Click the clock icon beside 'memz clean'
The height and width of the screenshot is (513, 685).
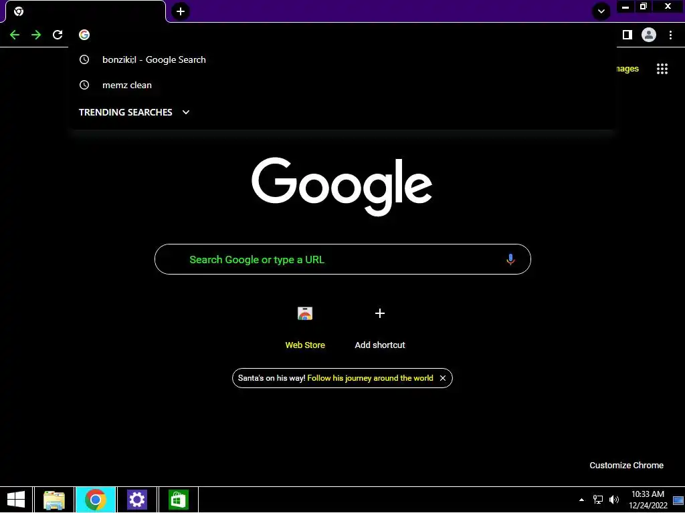click(84, 85)
